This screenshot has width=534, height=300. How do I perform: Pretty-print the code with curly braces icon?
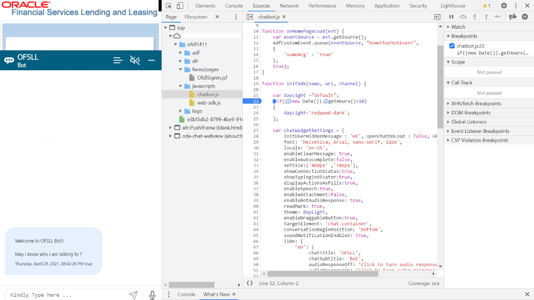(250, 283)
